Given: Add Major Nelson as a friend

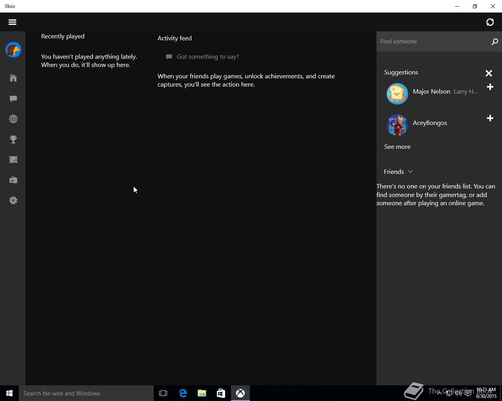Looking at the screenshot, I should coord(490,87).
